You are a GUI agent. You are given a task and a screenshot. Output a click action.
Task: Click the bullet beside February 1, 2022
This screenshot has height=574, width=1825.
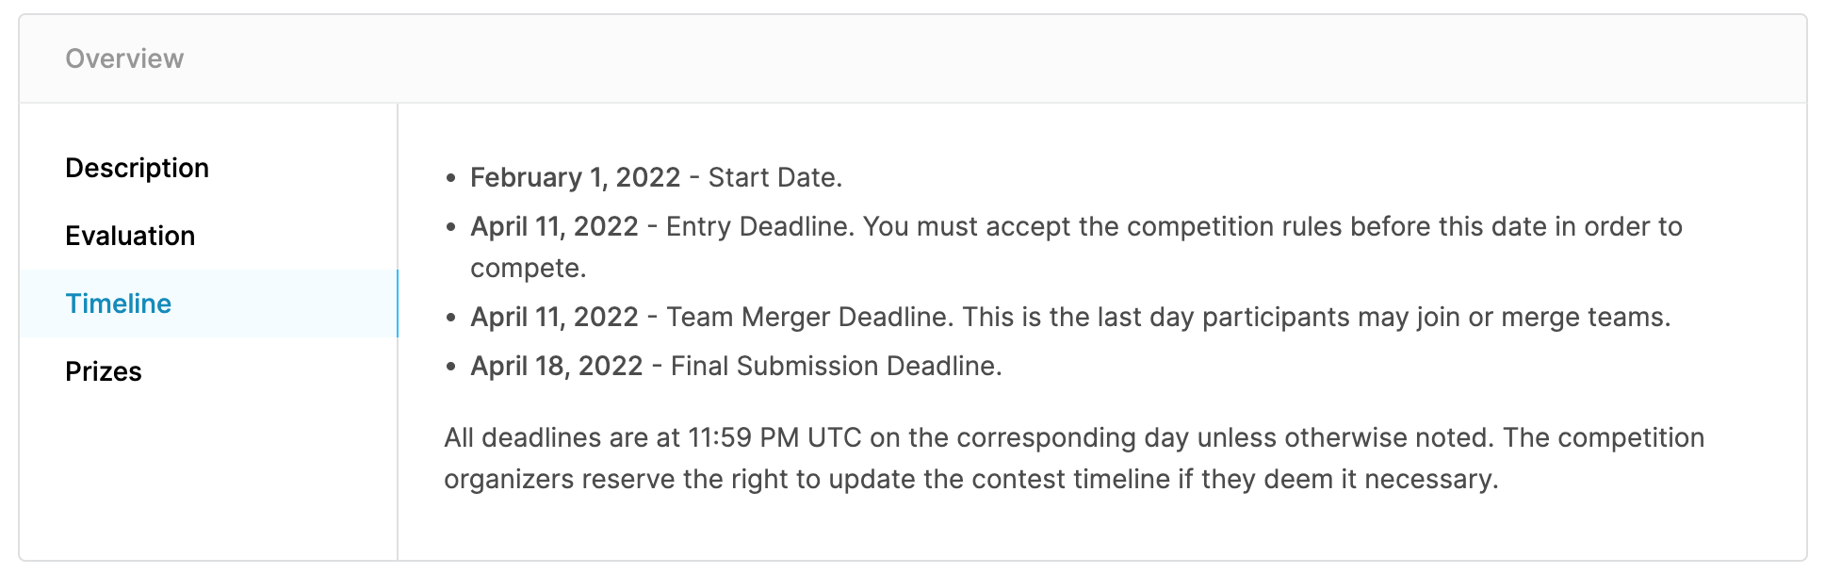coord(451,178)
